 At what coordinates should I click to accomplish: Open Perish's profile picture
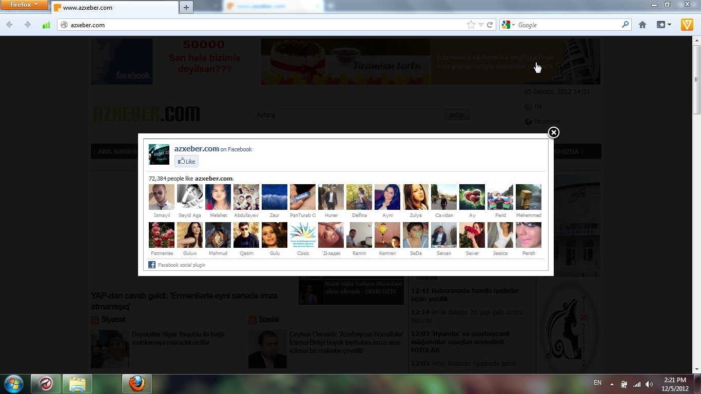[x=529, y=235]
